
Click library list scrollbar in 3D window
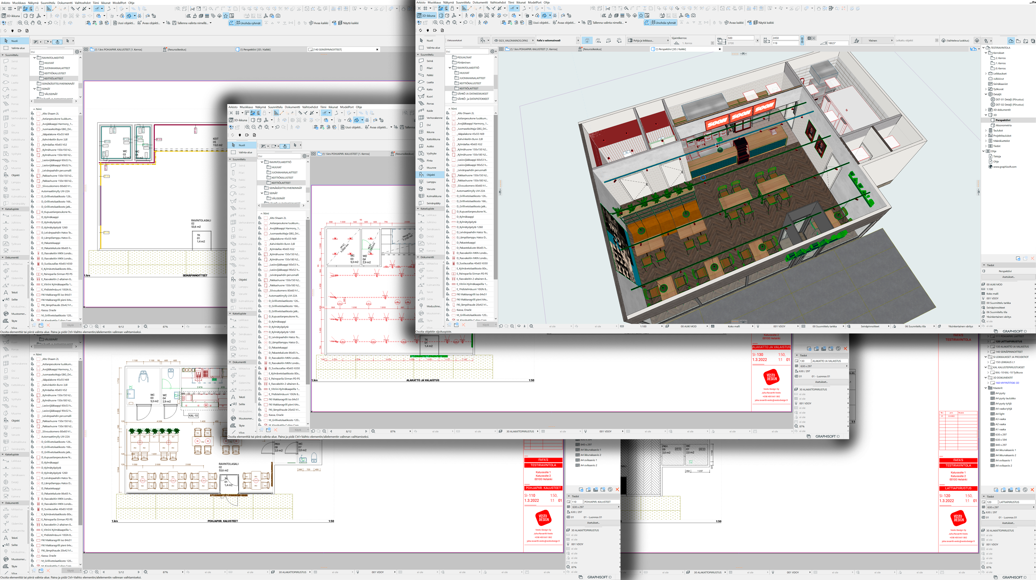point(495,197)
